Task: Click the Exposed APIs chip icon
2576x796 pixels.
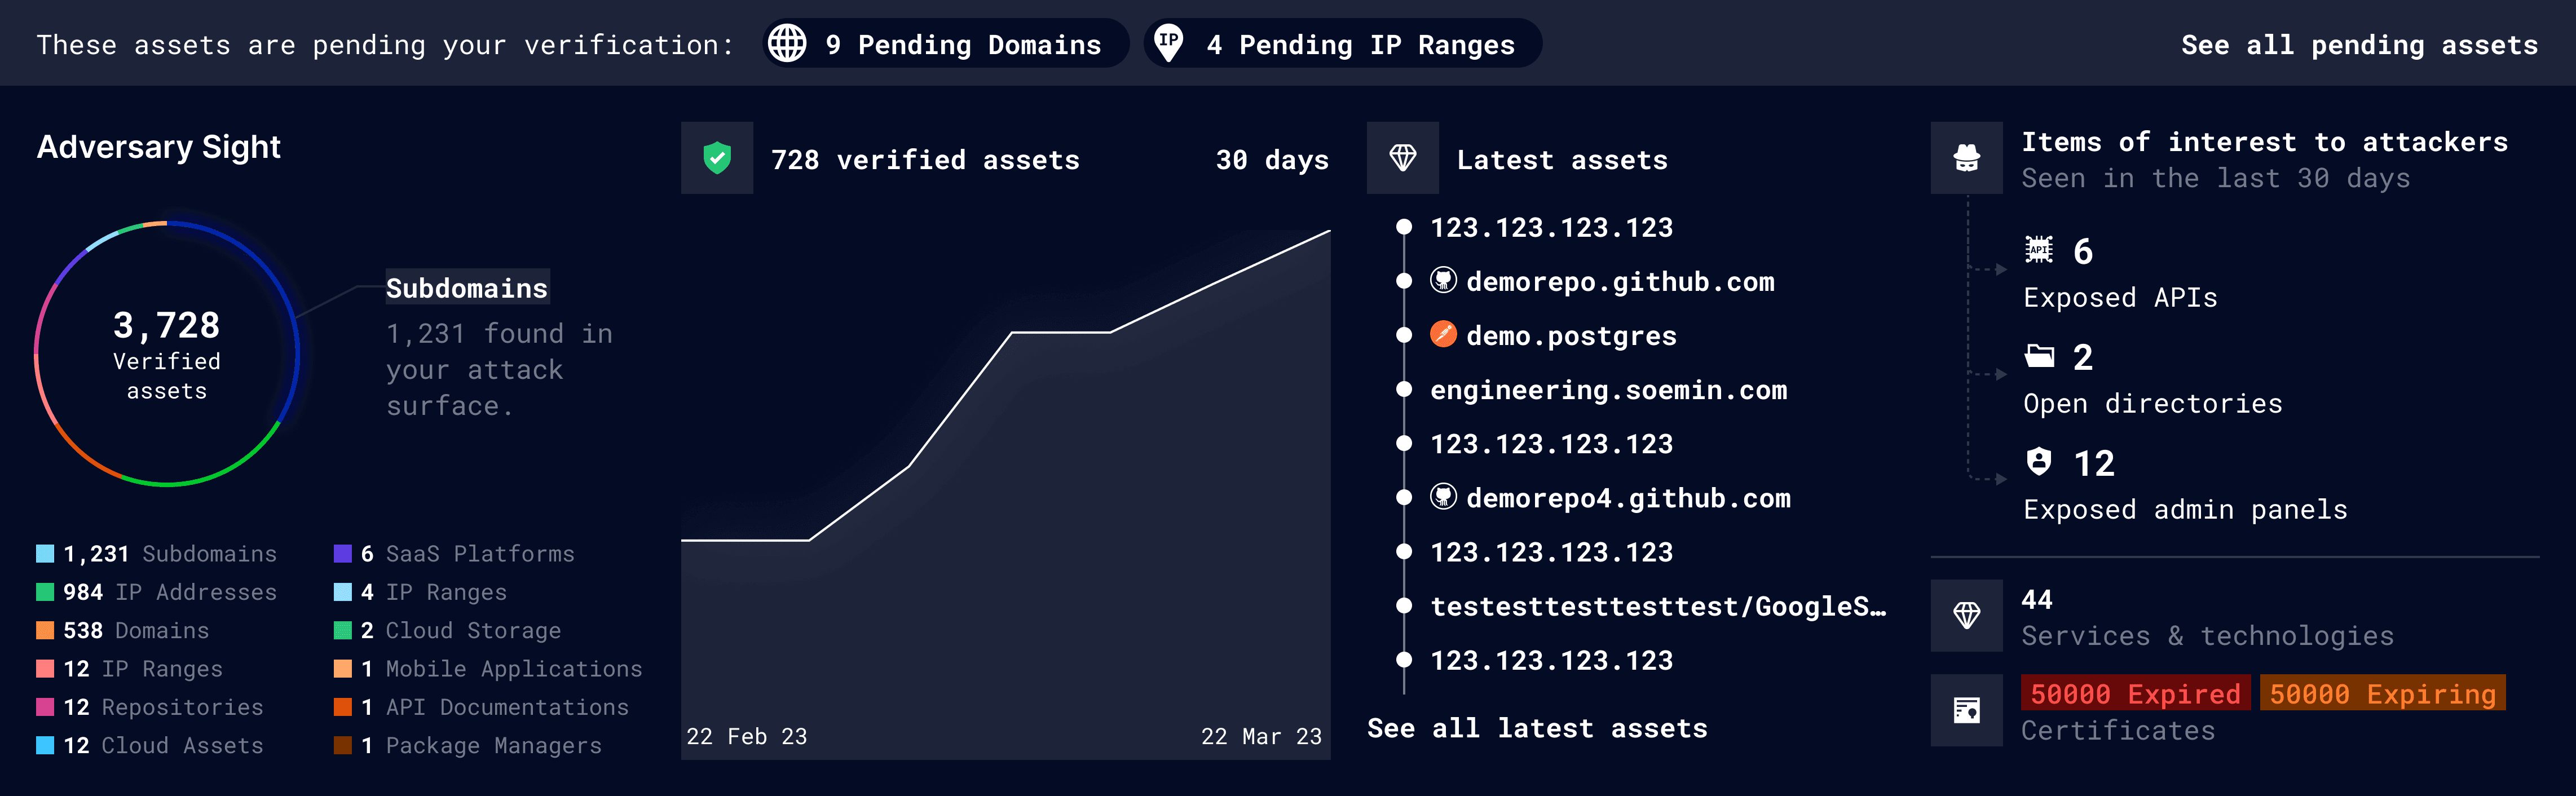Action: (2038, 249)
